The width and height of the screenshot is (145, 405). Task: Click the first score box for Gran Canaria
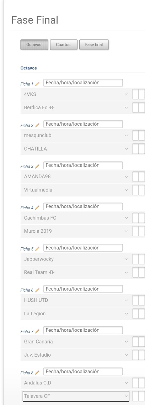pyautogui.click(x=135, y=342)
